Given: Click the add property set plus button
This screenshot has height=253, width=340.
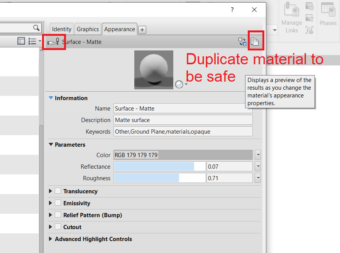Looking at the screenshot, I should point(142,29).
